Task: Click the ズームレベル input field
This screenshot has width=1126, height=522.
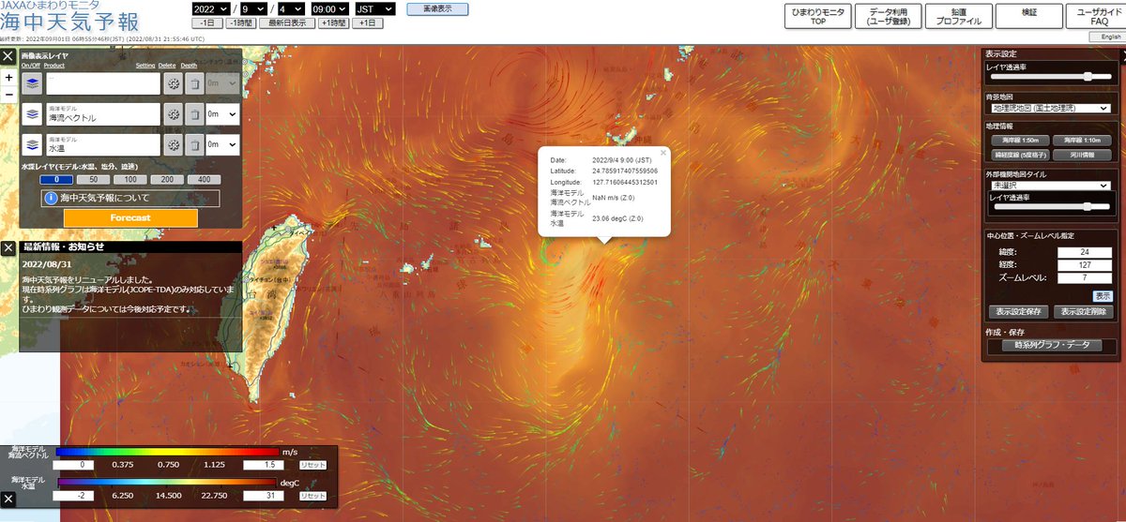Action: point(1085,278)
